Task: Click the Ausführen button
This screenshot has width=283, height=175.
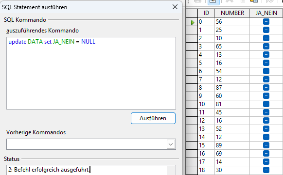Action: click(x=153, y=118)
